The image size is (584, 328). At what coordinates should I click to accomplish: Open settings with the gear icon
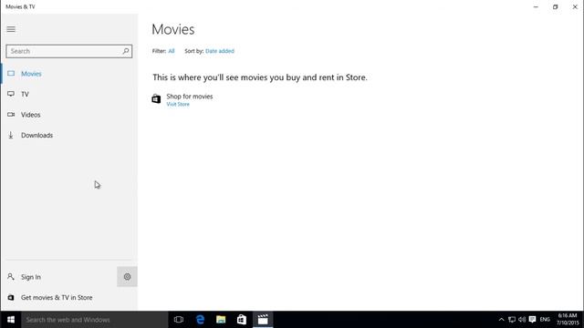[x=127, y=277]
